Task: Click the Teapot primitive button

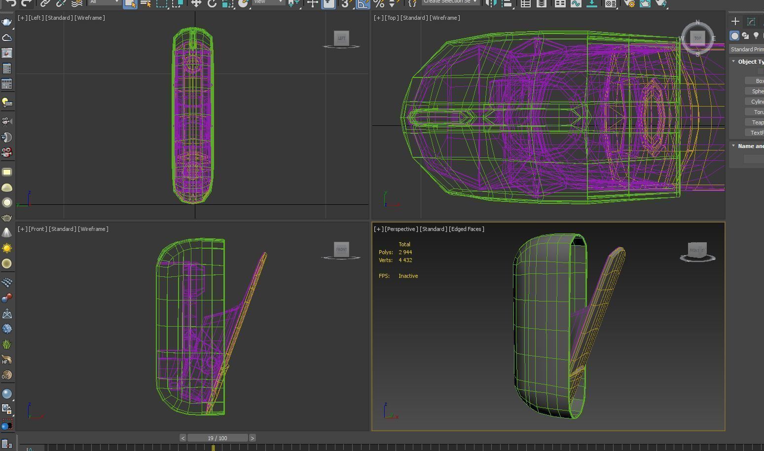Action: [755, 122]
